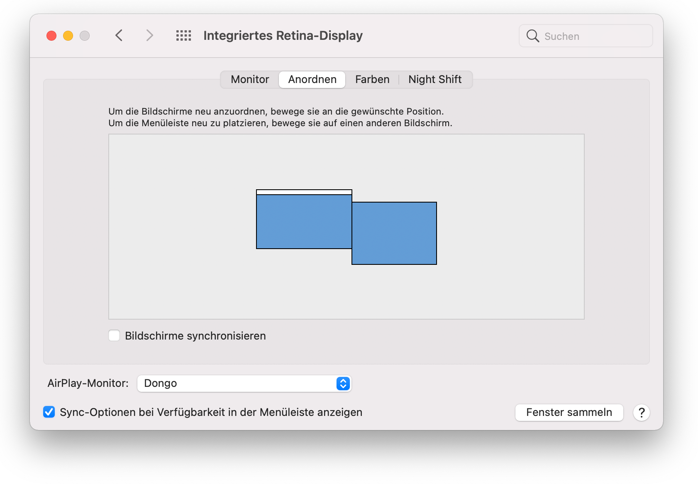698x484 pixels.
Task: Click the forward navigation chevron
Action: tap(149, 36)
